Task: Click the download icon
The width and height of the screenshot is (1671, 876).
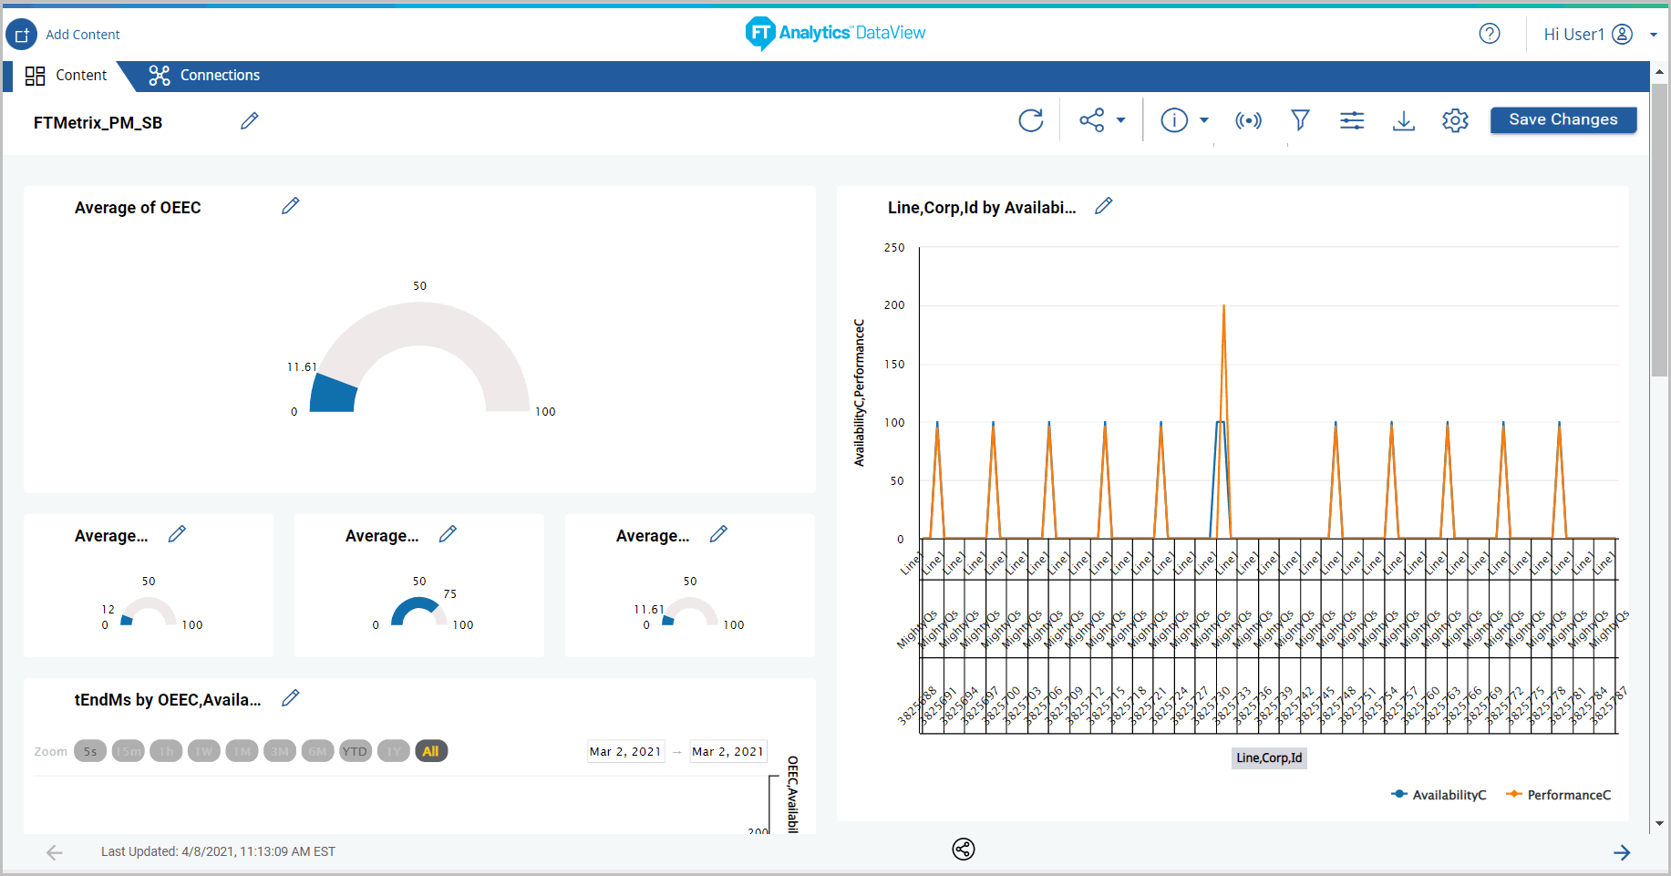Action: pyautogui.click(x=1403, y=120)
